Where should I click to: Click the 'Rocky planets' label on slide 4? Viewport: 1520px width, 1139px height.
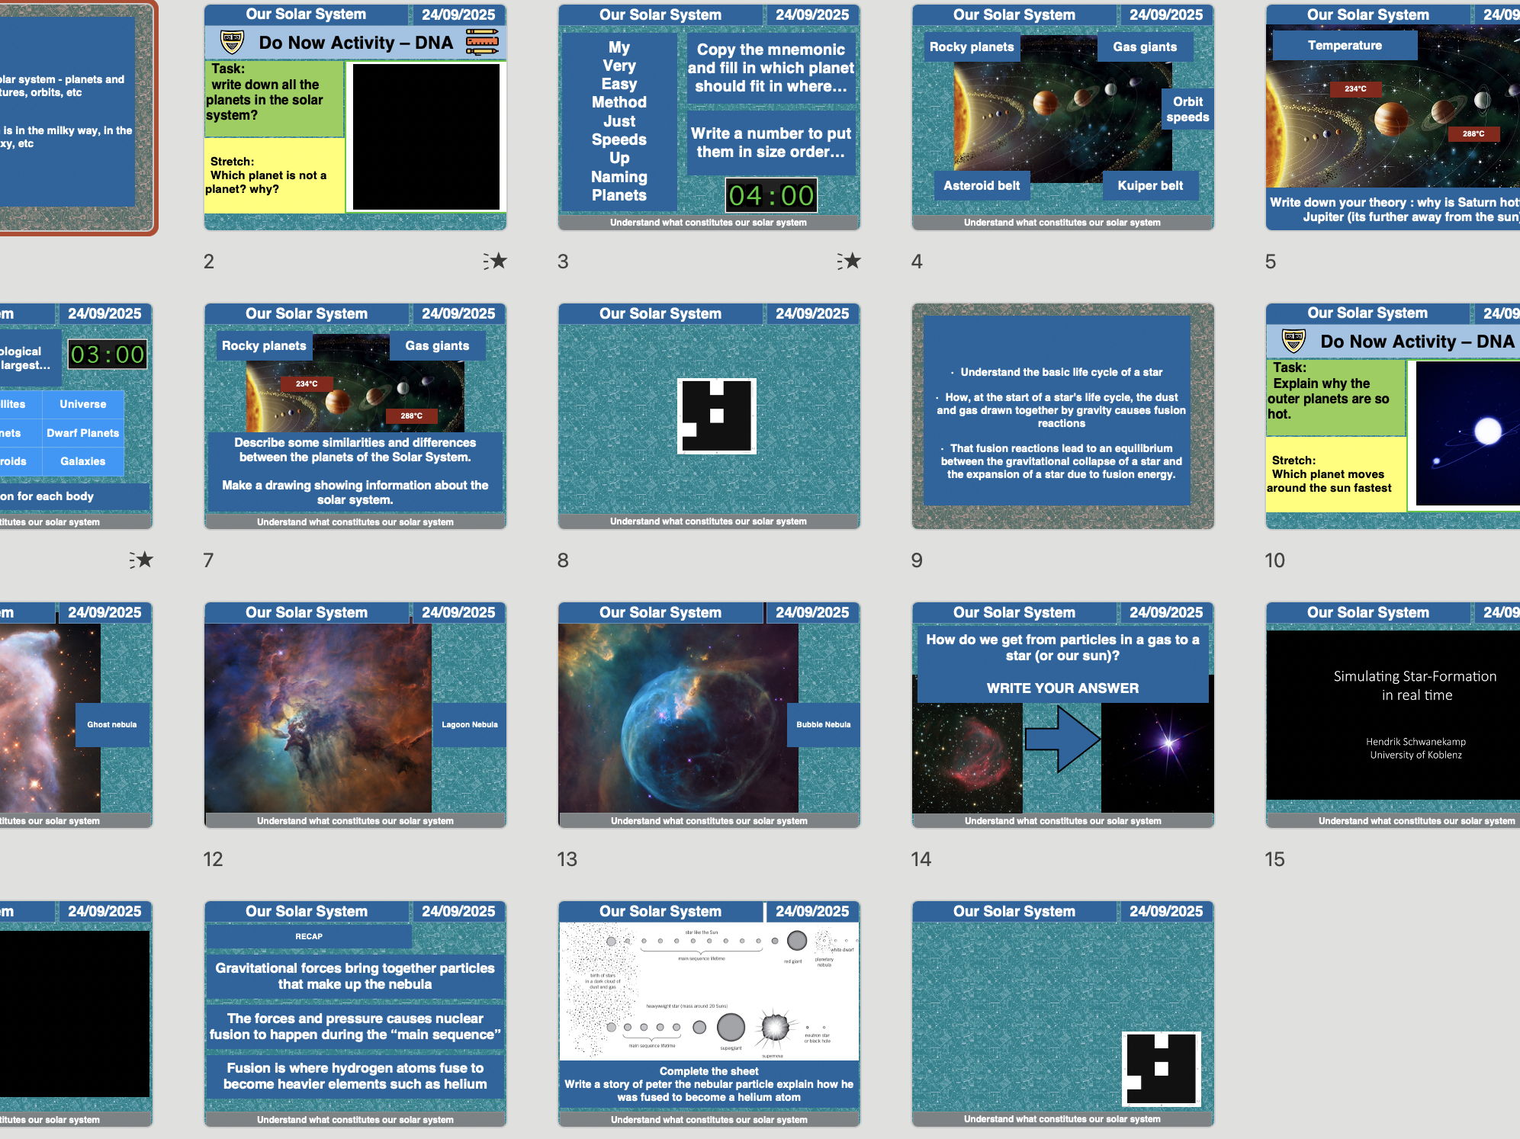(x=972, y=47)
